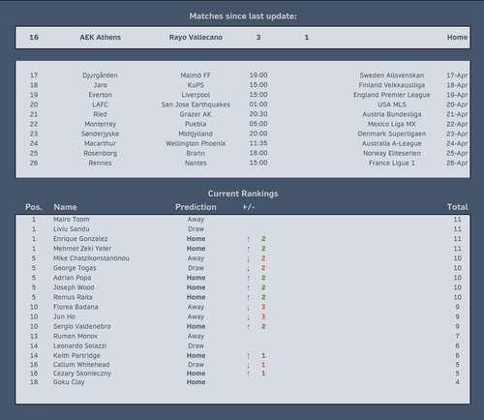Select Grazer AK team name
Image resolution: width=484 pixels, height=420 pixels.
coord(196,114)
